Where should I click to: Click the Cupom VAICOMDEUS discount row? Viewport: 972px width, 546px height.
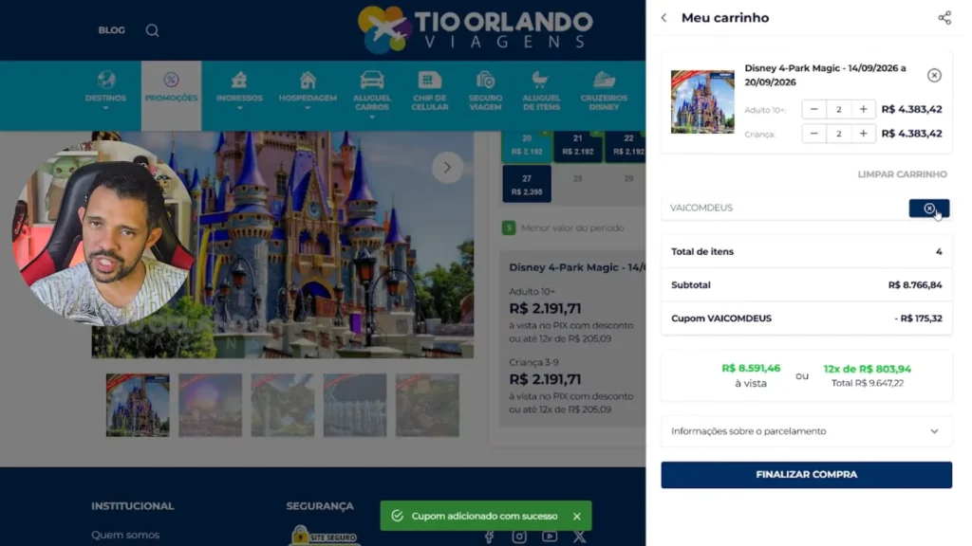click(x=806, y=318)
